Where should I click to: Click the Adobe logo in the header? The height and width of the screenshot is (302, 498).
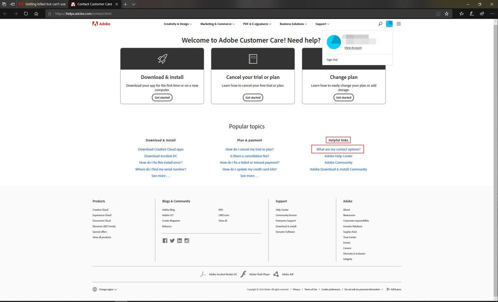click(101, 24)
